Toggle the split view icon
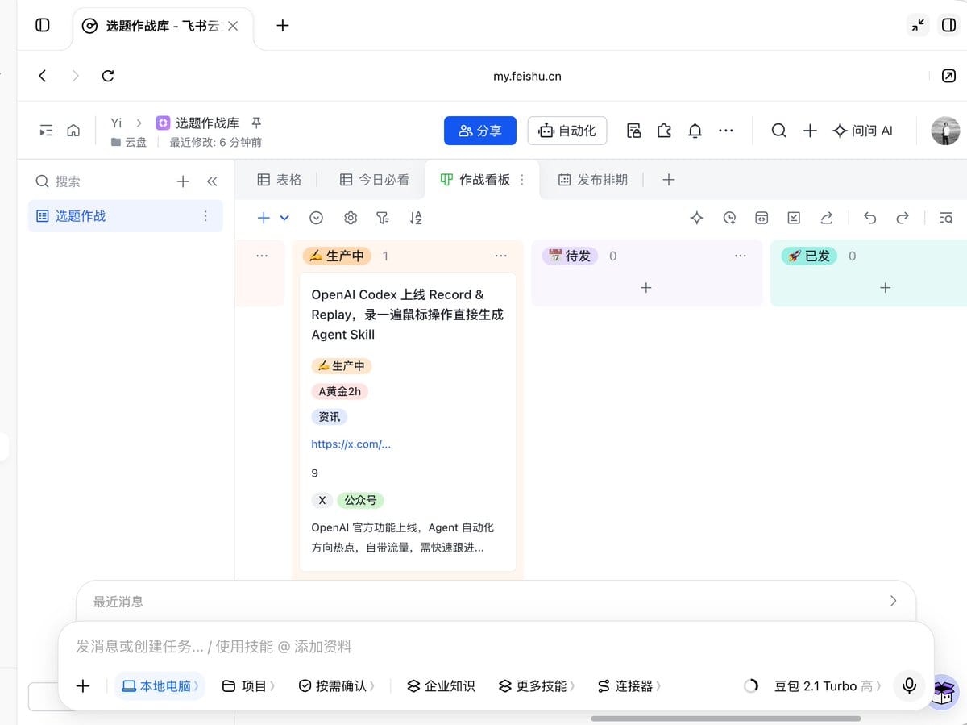This screenshot has height=725, width=967. 948,25
